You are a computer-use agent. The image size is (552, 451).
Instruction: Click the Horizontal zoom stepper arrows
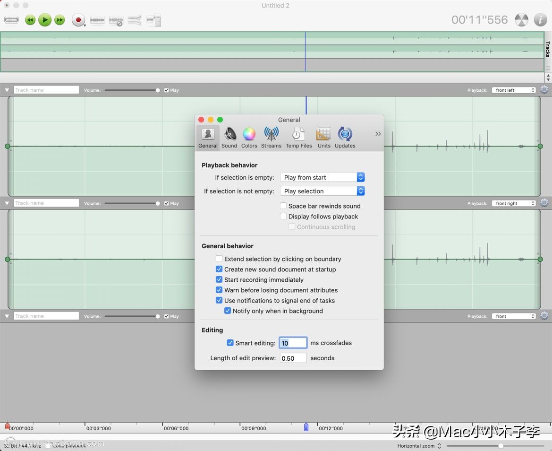click(x=439, y=446)
